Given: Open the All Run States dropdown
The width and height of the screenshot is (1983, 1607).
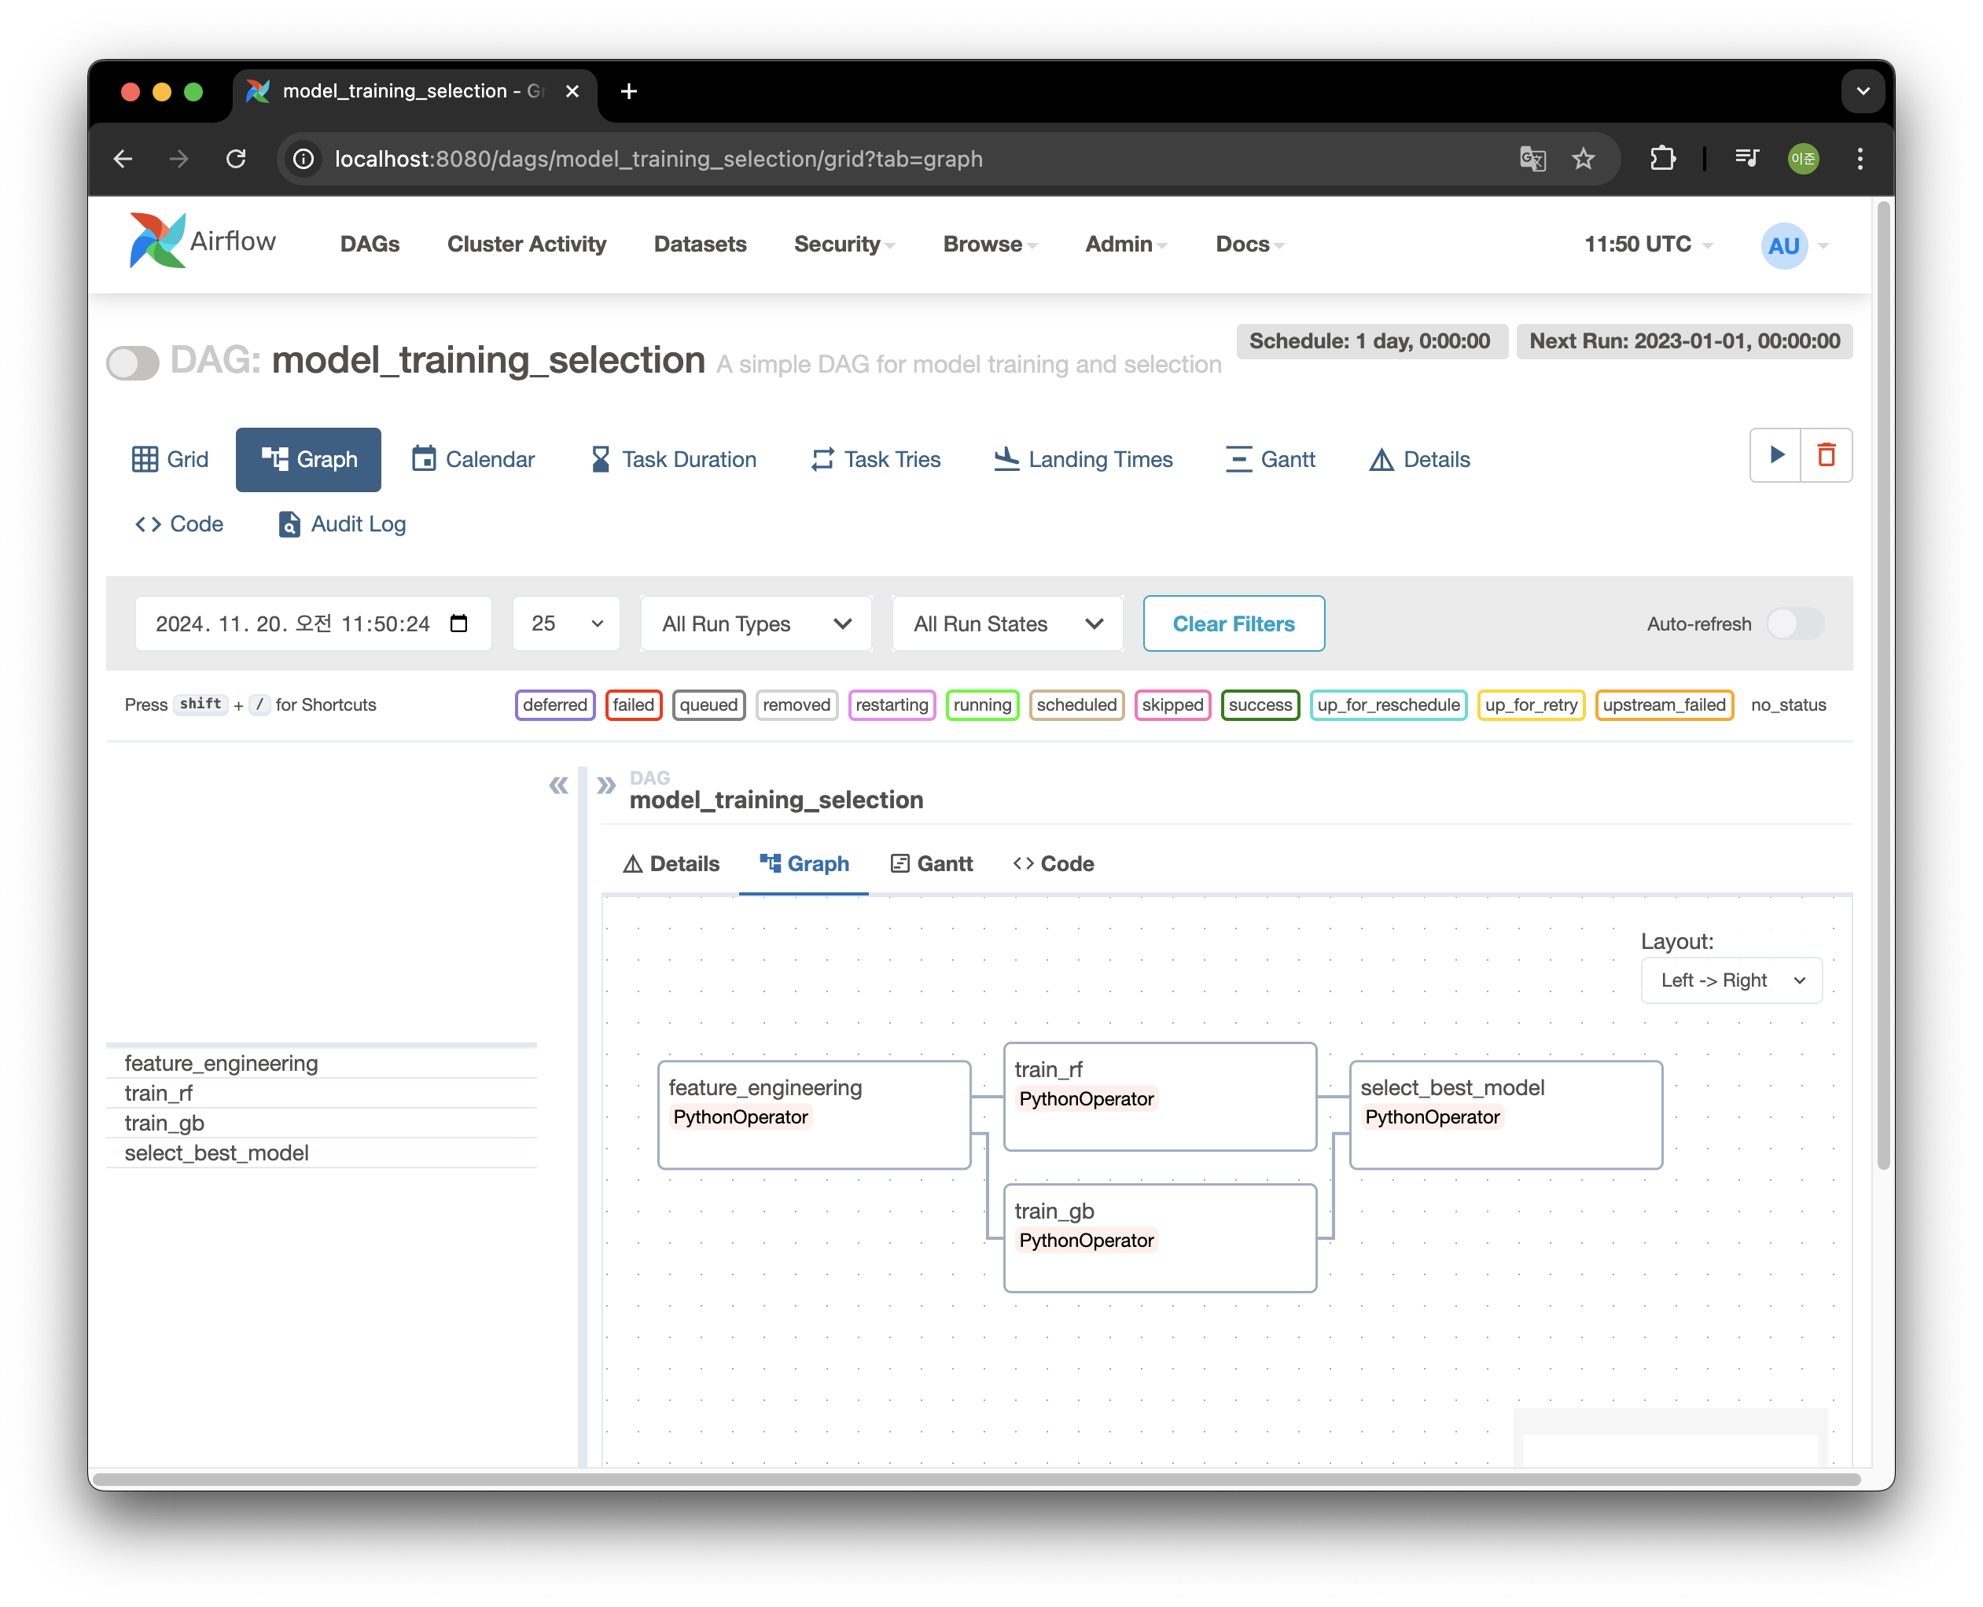Looking at the screenshot, I should (1007, 624).
